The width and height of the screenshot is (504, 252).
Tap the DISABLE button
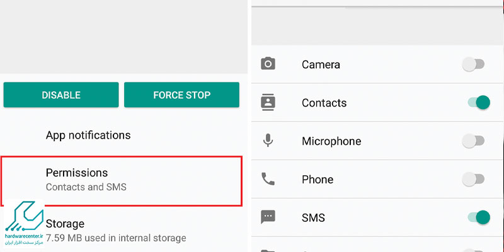[61, 95]
